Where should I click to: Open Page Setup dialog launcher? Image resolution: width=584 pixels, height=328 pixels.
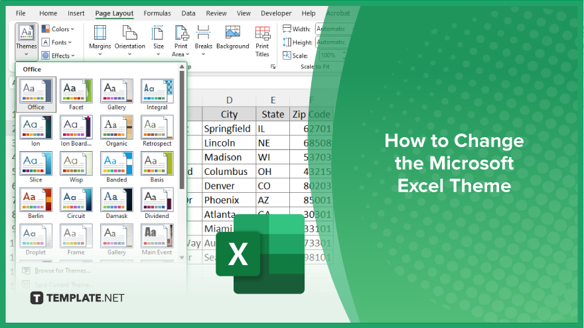coord(273,67)
